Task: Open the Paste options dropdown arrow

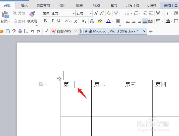Action: click(x=9, y=21)
